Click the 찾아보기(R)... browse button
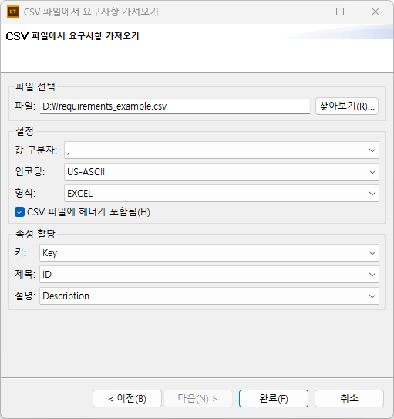The height and width of the screenshot is (419, 394). 347,106
